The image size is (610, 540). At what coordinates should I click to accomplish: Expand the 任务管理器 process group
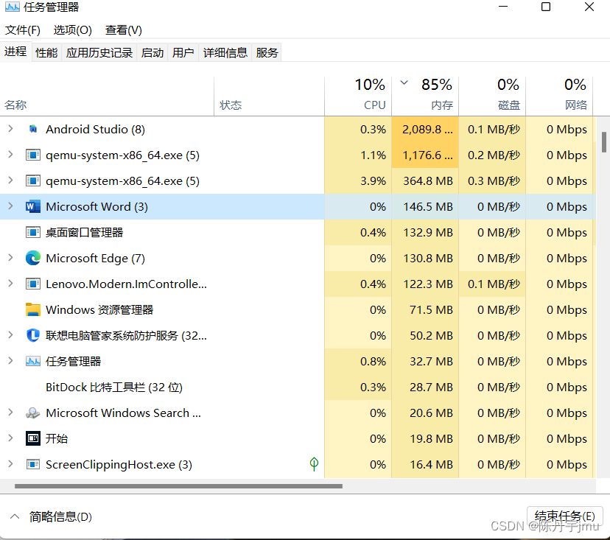tap(10, 361)
